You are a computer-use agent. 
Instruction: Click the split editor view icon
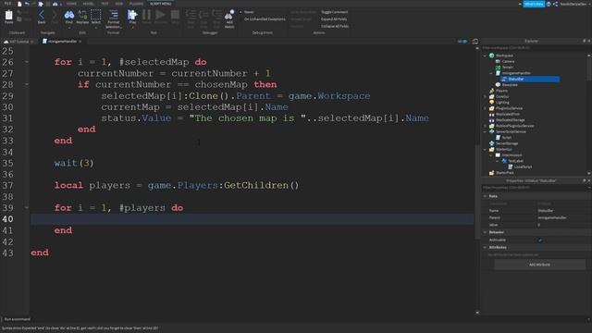coord(475,41)
